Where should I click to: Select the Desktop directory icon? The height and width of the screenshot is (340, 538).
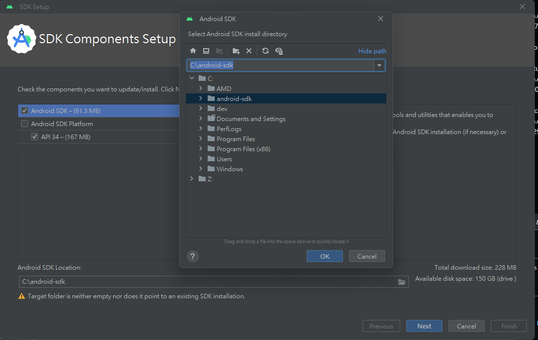206,51
